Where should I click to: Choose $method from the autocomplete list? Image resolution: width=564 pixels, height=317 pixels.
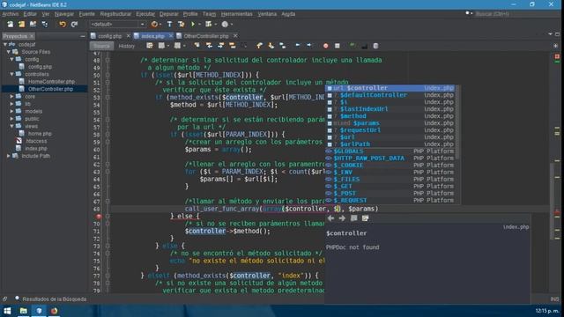[390, 115]
